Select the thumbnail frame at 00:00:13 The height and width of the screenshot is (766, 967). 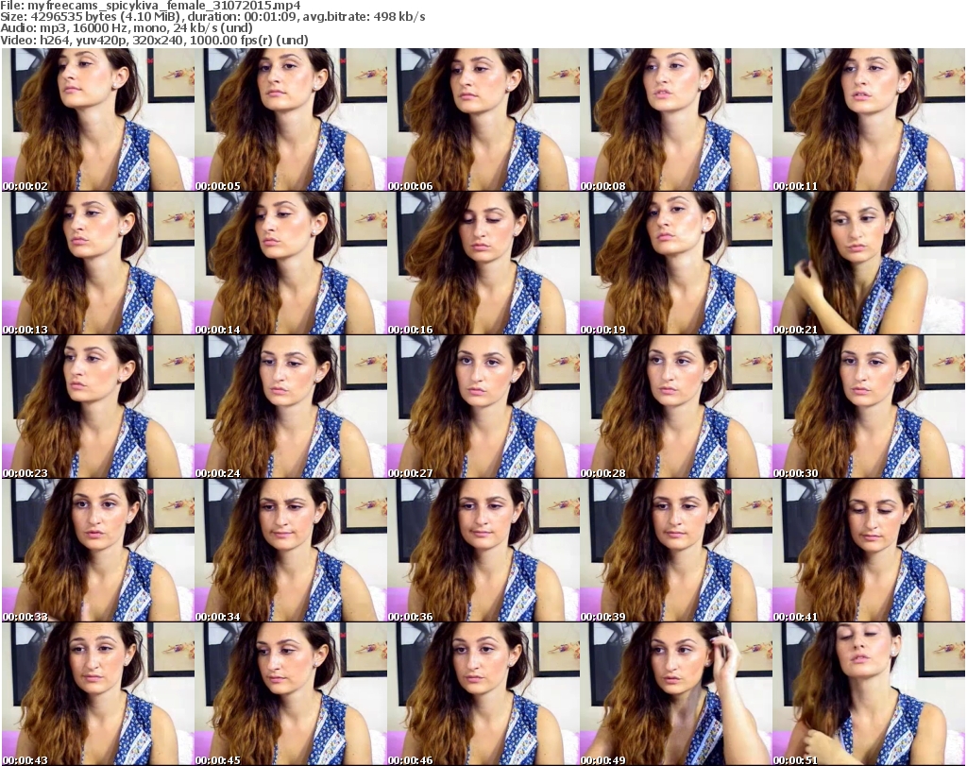[x=98, y=264]
